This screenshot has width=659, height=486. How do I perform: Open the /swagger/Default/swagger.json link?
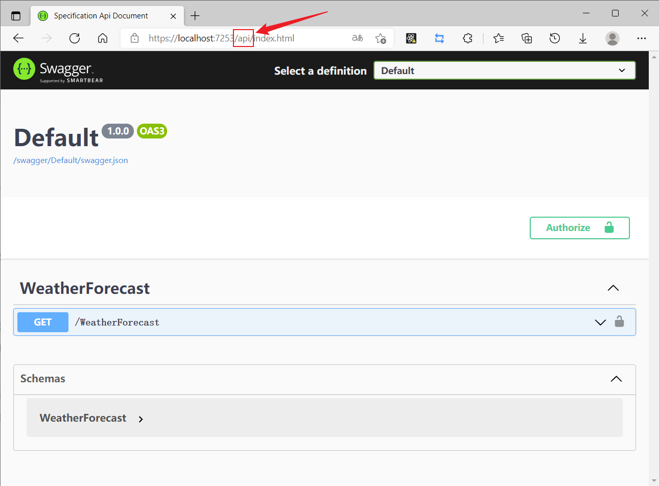coord(70,160)
